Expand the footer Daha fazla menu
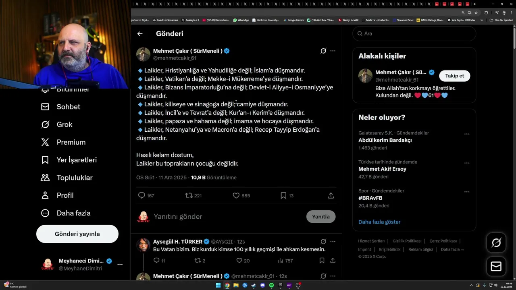The image size is (516, 290). click(452, 249)
